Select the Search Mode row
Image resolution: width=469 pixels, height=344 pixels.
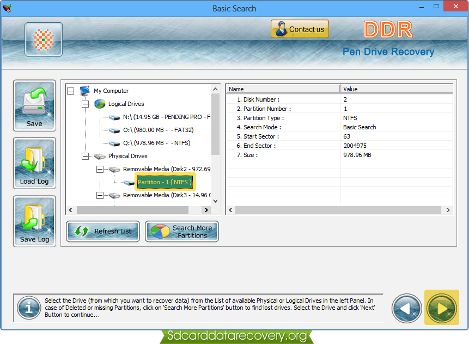[x=339, y=127]
